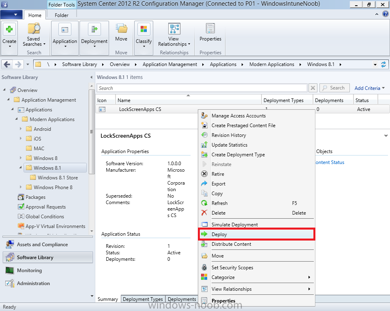This screenshot has height=311, width=390.
Task: Click the Application ribbon icon
Action: pos(65,30)
